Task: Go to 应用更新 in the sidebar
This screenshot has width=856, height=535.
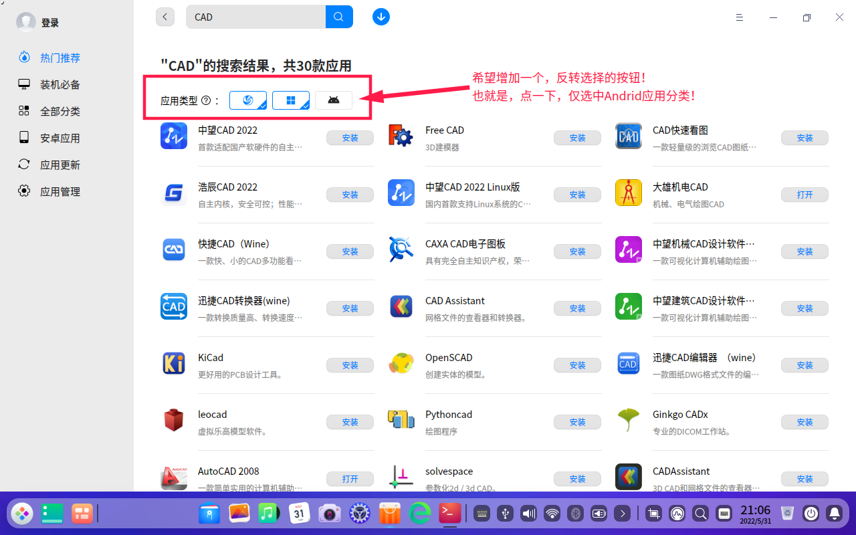Action: coord(60,165)
